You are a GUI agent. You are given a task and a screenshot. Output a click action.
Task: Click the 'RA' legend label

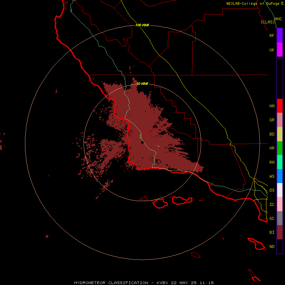[x=272, y=162]
